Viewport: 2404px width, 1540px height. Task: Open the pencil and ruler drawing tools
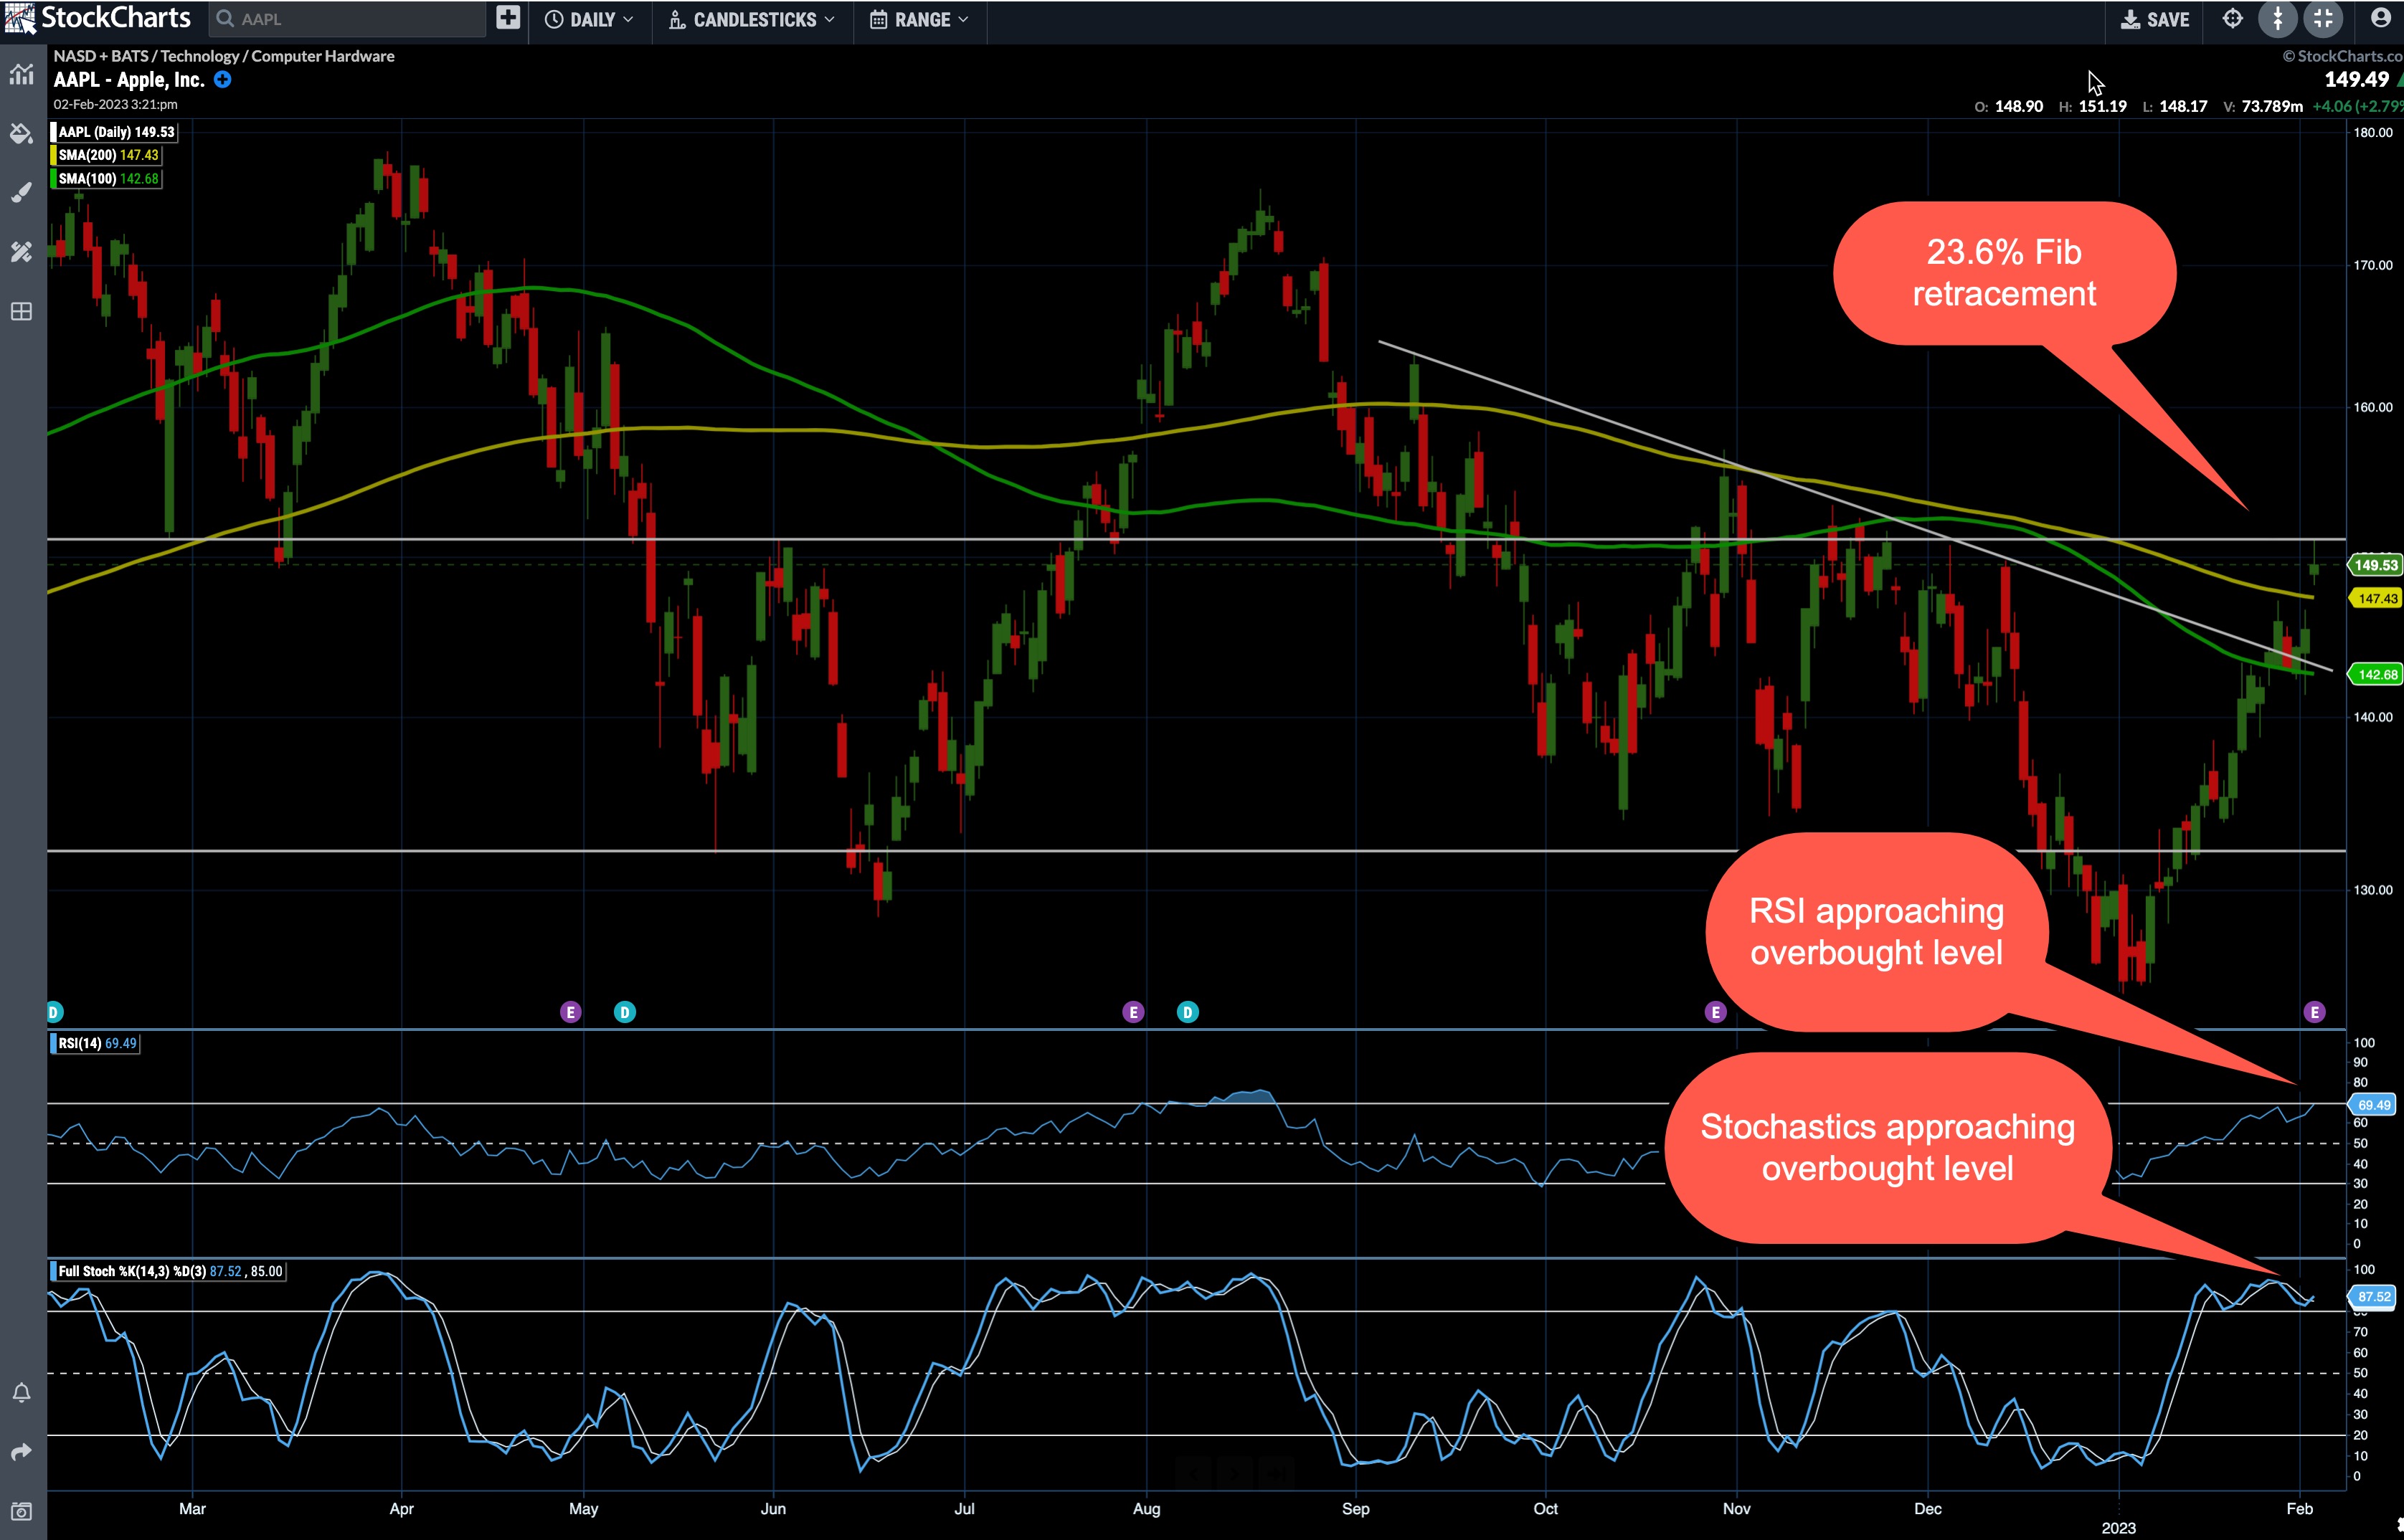tap(22, 252)
